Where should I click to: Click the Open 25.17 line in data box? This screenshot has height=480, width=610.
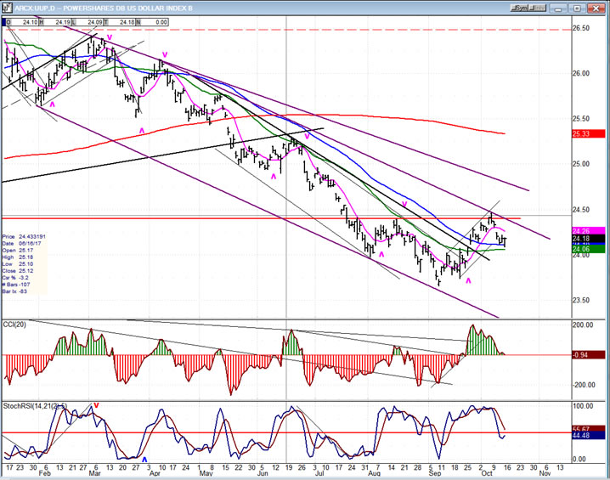coord(18,250)
